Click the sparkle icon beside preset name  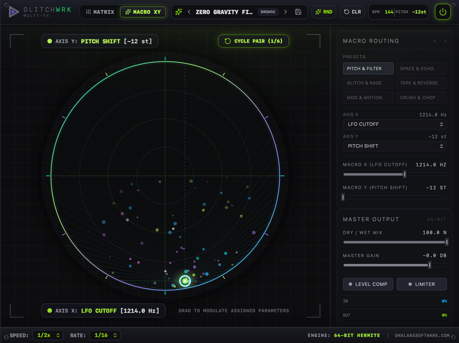(179, 12)
